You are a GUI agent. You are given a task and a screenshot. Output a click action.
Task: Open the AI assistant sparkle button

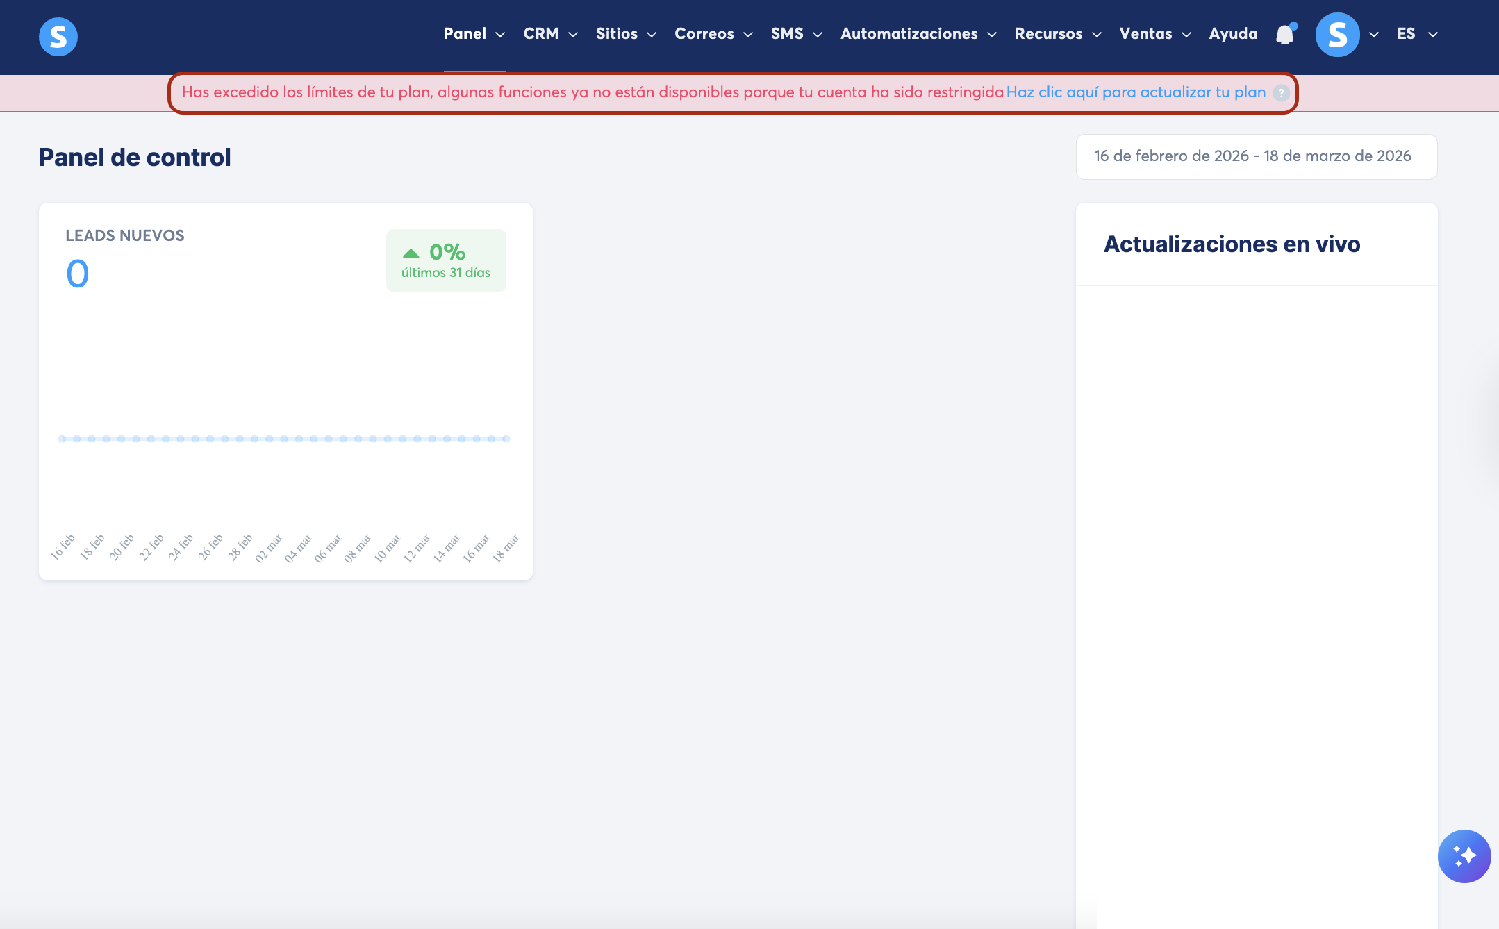pyautogui.click(x=1464, y=856)
